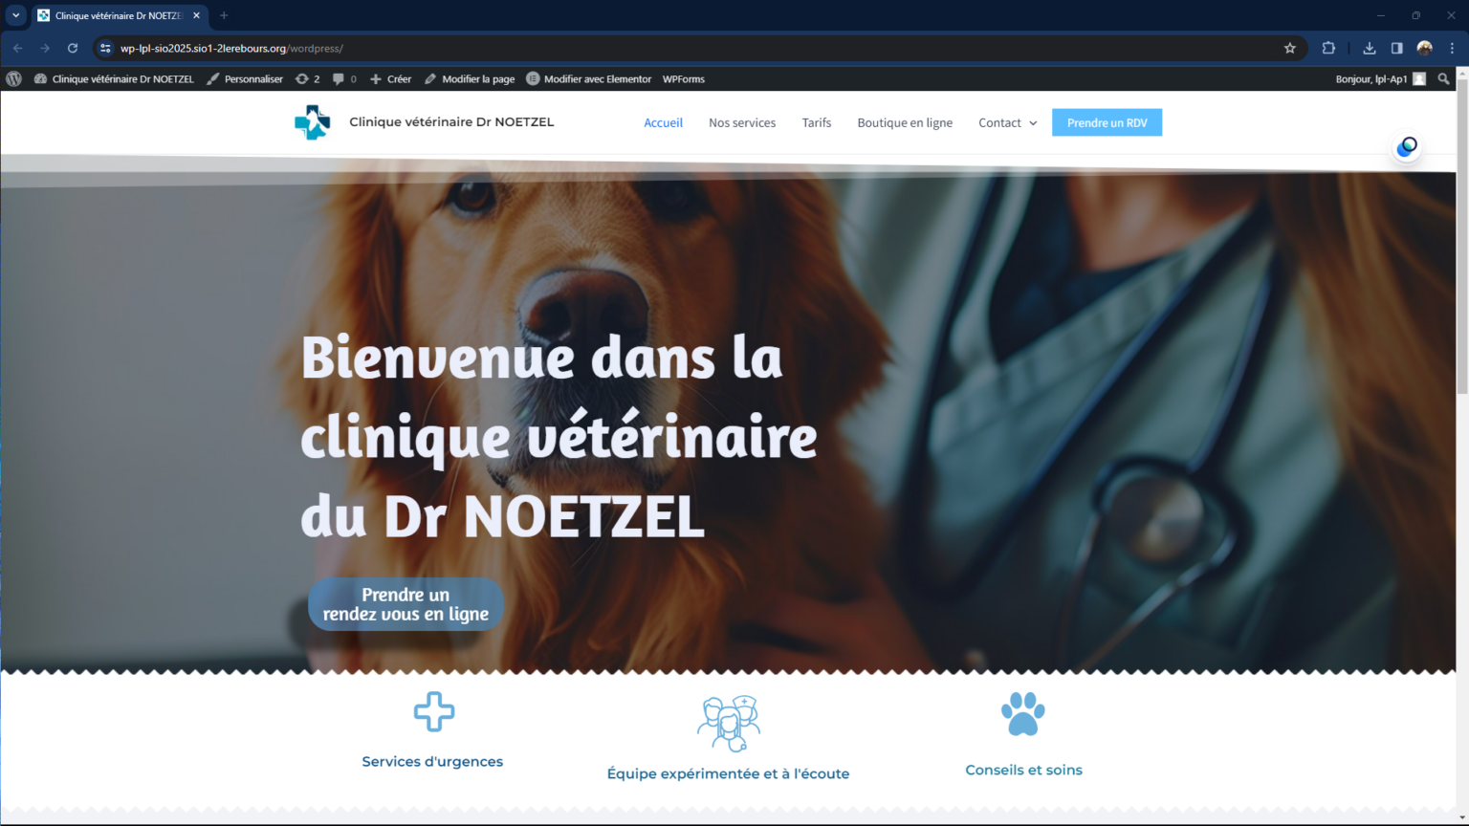Go to Nos services menu item
The width and height of the screenshot is (1469, 826).
point(741,123)
